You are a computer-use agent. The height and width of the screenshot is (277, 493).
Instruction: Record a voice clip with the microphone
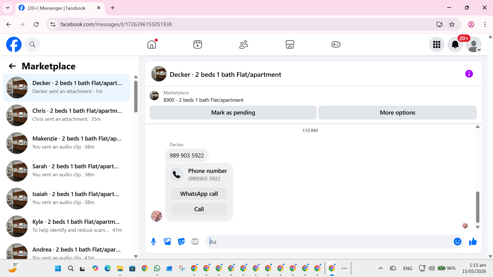tap(153, 242)
